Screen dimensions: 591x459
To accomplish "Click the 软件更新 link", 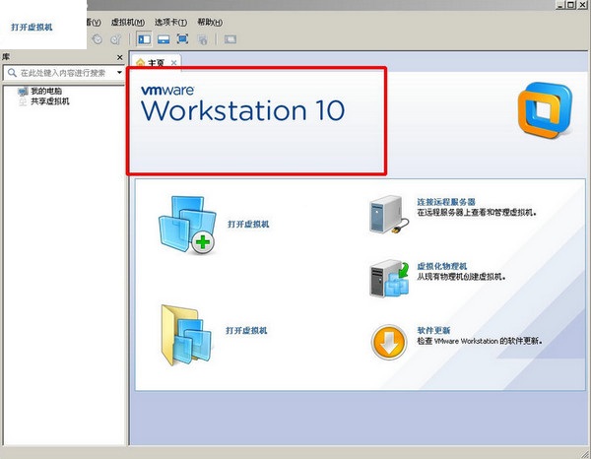I will tap(433, 331).
